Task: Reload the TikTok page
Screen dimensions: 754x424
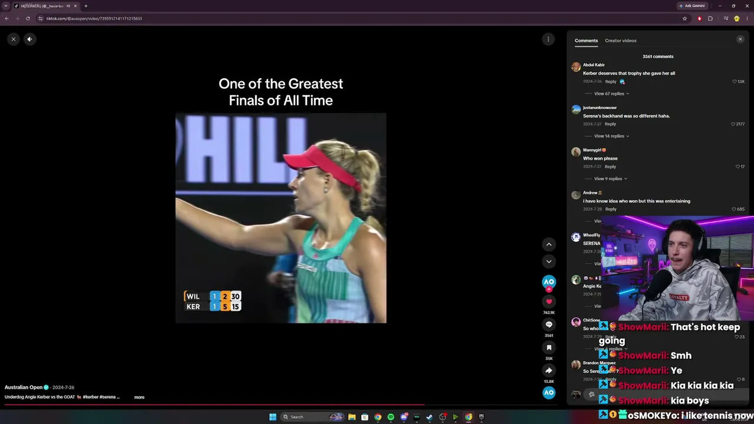Action: (x=28, y=18)
